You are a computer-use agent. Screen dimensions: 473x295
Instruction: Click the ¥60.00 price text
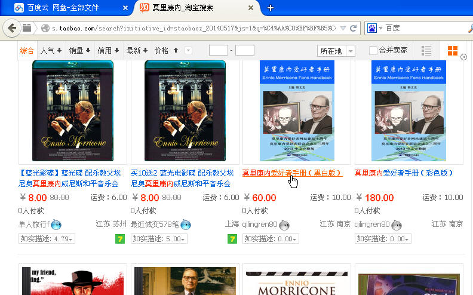point(260,198)
